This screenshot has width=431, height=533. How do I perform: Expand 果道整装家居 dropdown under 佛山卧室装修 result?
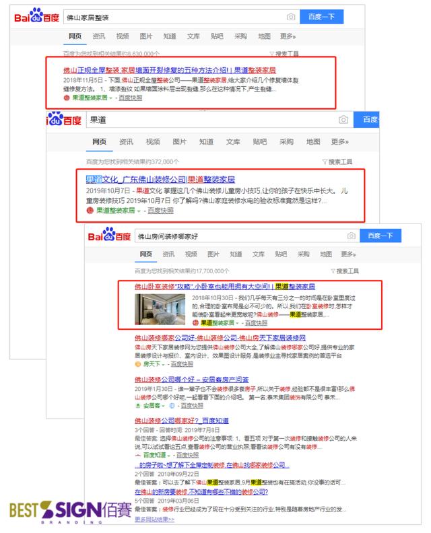tap(237, 323)
